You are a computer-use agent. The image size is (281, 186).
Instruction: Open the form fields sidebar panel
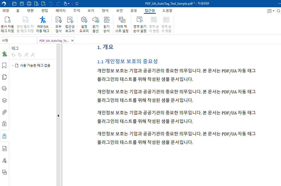coord(4,148)
